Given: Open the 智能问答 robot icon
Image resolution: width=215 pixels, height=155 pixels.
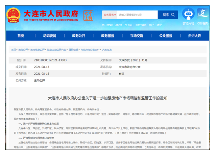Looking at the screenshot, I should pyautogui.click(x=188, y=14).
